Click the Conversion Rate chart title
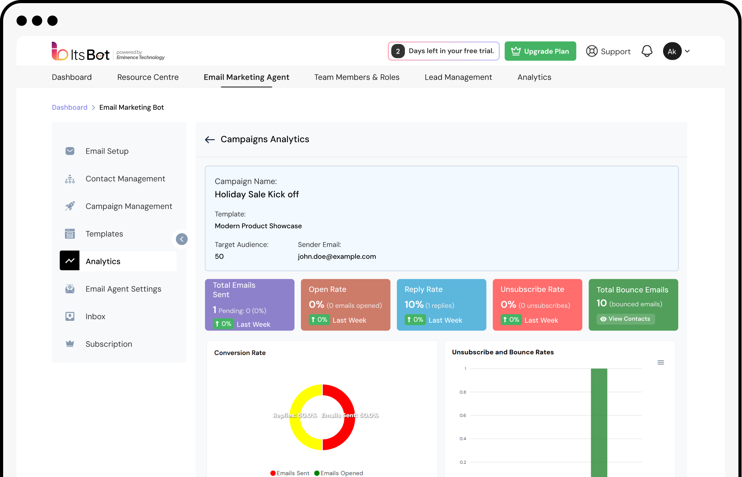742x477 pixels. coord(240,353)
